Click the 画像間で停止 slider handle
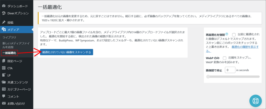Image resolution: width=266 pixels, height=109 pixels. (x=208, y=77)
